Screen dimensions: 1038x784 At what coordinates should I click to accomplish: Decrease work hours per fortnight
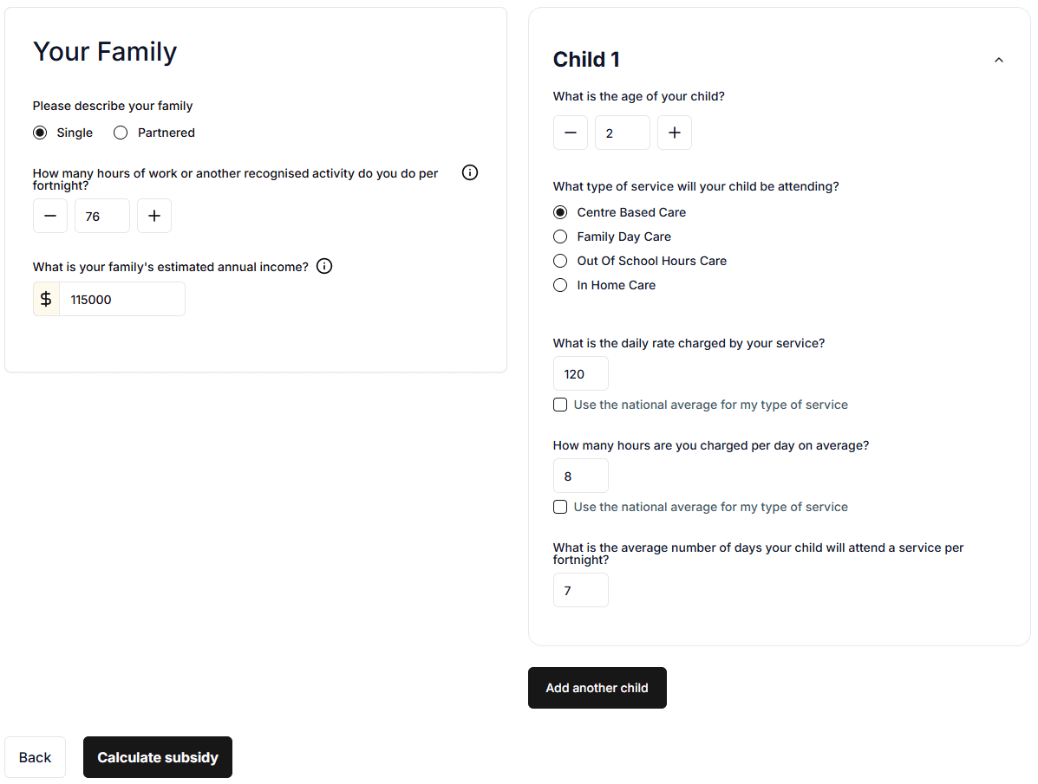(50, 217)
